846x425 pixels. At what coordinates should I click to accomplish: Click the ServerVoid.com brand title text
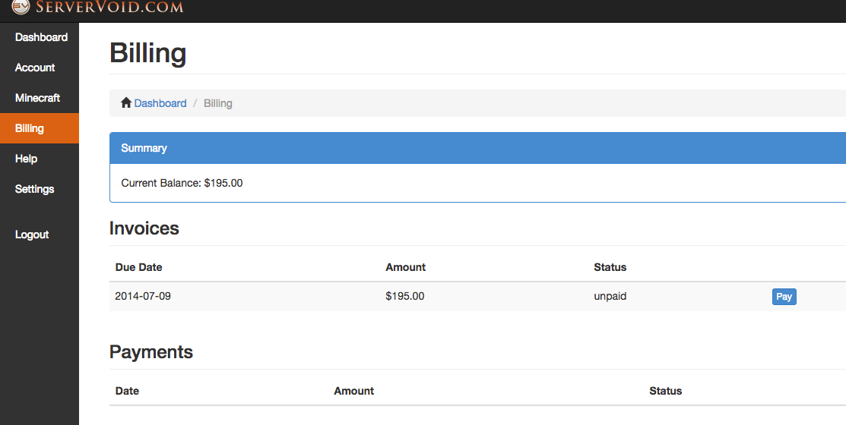tap(109, 8)
